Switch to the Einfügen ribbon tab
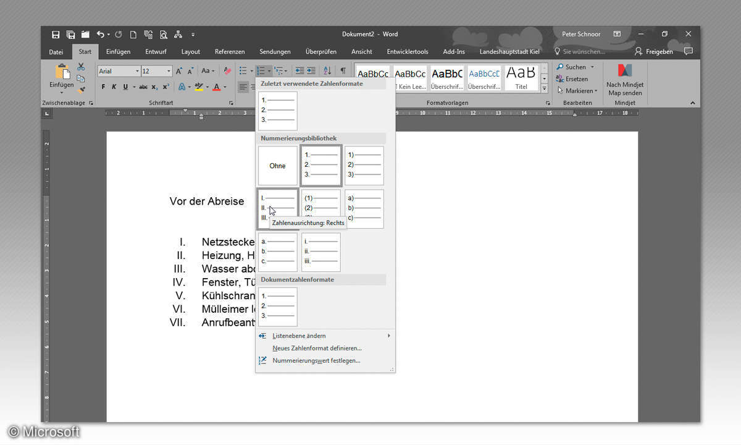This screenshot has width=741, height=445. point(118,52)
